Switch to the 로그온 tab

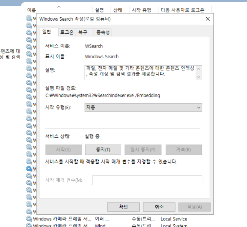click(67, 32)
